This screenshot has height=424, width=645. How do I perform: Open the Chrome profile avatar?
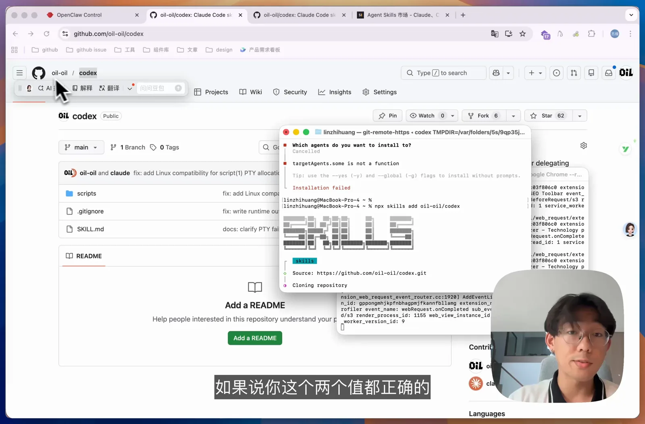point(615,34)
